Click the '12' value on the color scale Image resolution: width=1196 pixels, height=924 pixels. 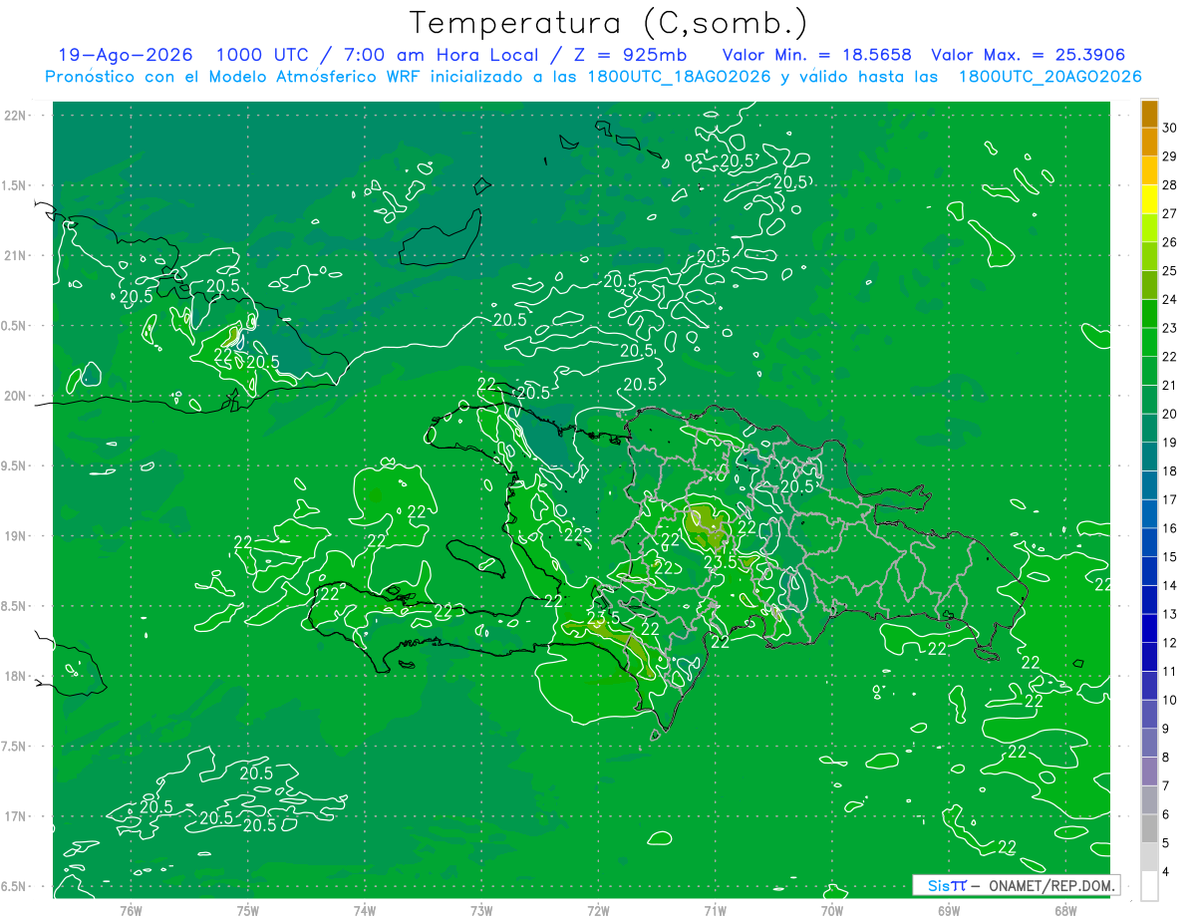tap(1169, 642)
